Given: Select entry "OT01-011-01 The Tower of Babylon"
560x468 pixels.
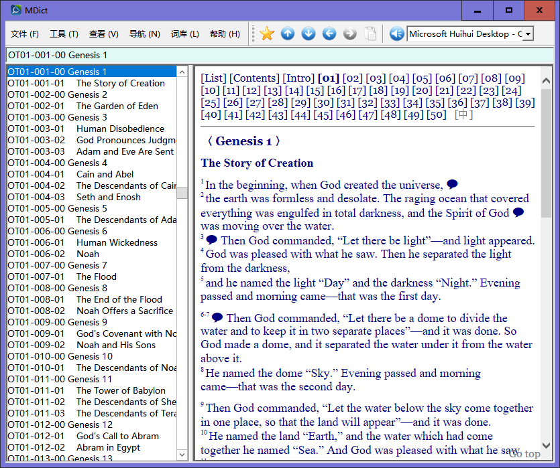Looking at the screenshot, I should (x=92, y=390).
